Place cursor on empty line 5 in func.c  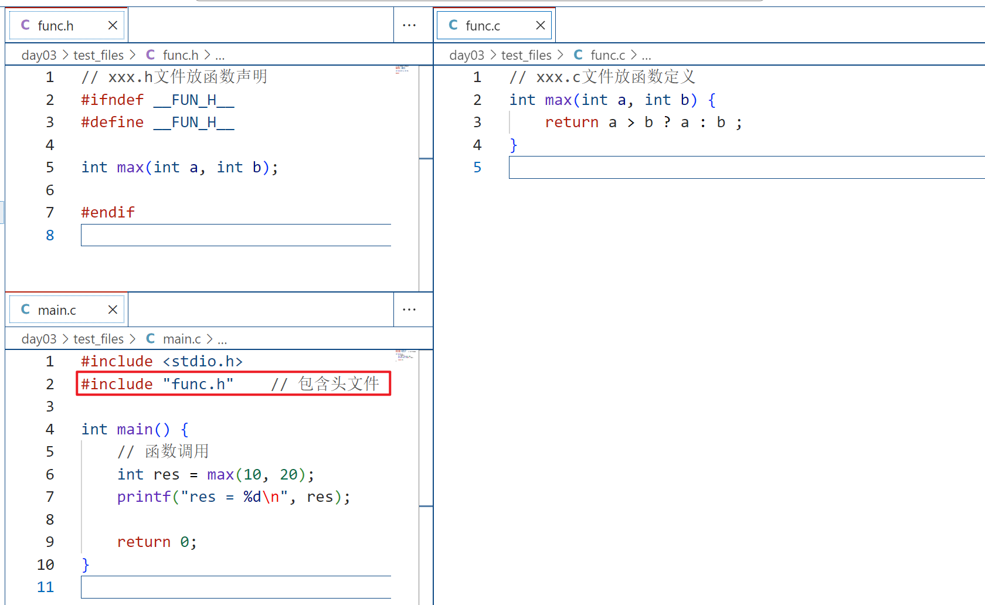(747, 167)
